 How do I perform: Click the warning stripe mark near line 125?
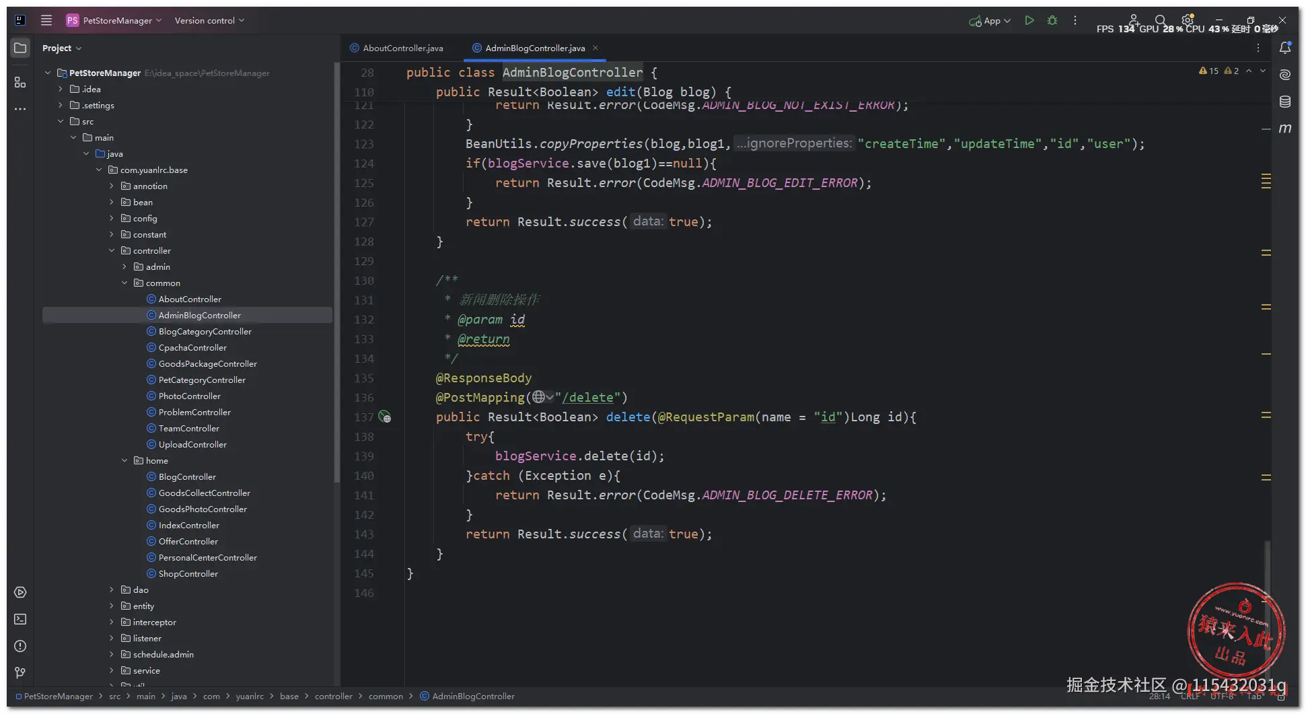(x=1266, y=180)
